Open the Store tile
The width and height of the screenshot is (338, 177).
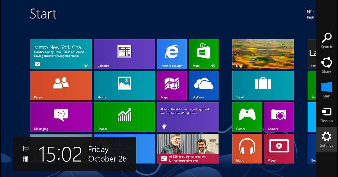[203, 54]
